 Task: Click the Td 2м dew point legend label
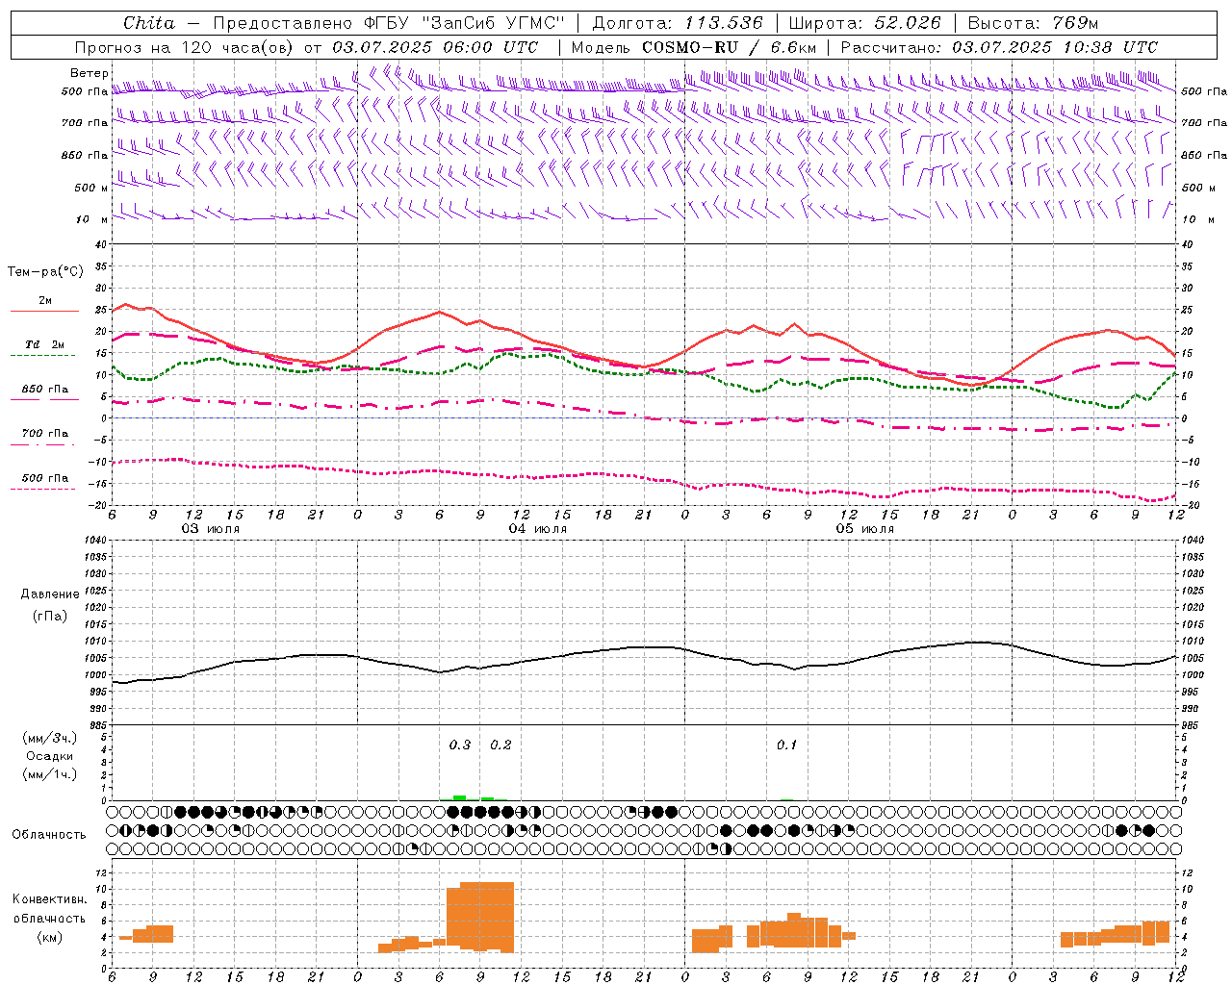(44, 344)
